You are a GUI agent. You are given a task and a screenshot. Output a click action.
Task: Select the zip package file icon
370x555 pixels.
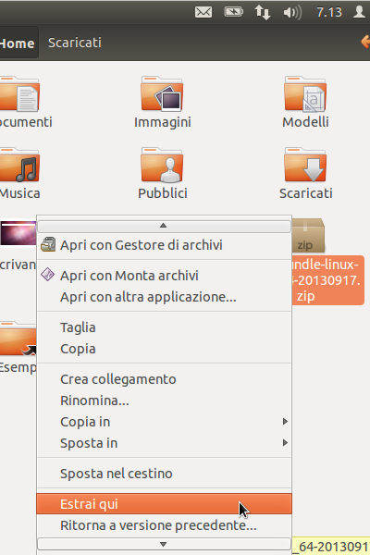coord(308,236)
